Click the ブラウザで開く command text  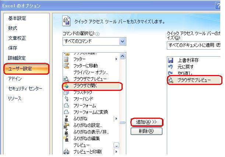point(85,86)
